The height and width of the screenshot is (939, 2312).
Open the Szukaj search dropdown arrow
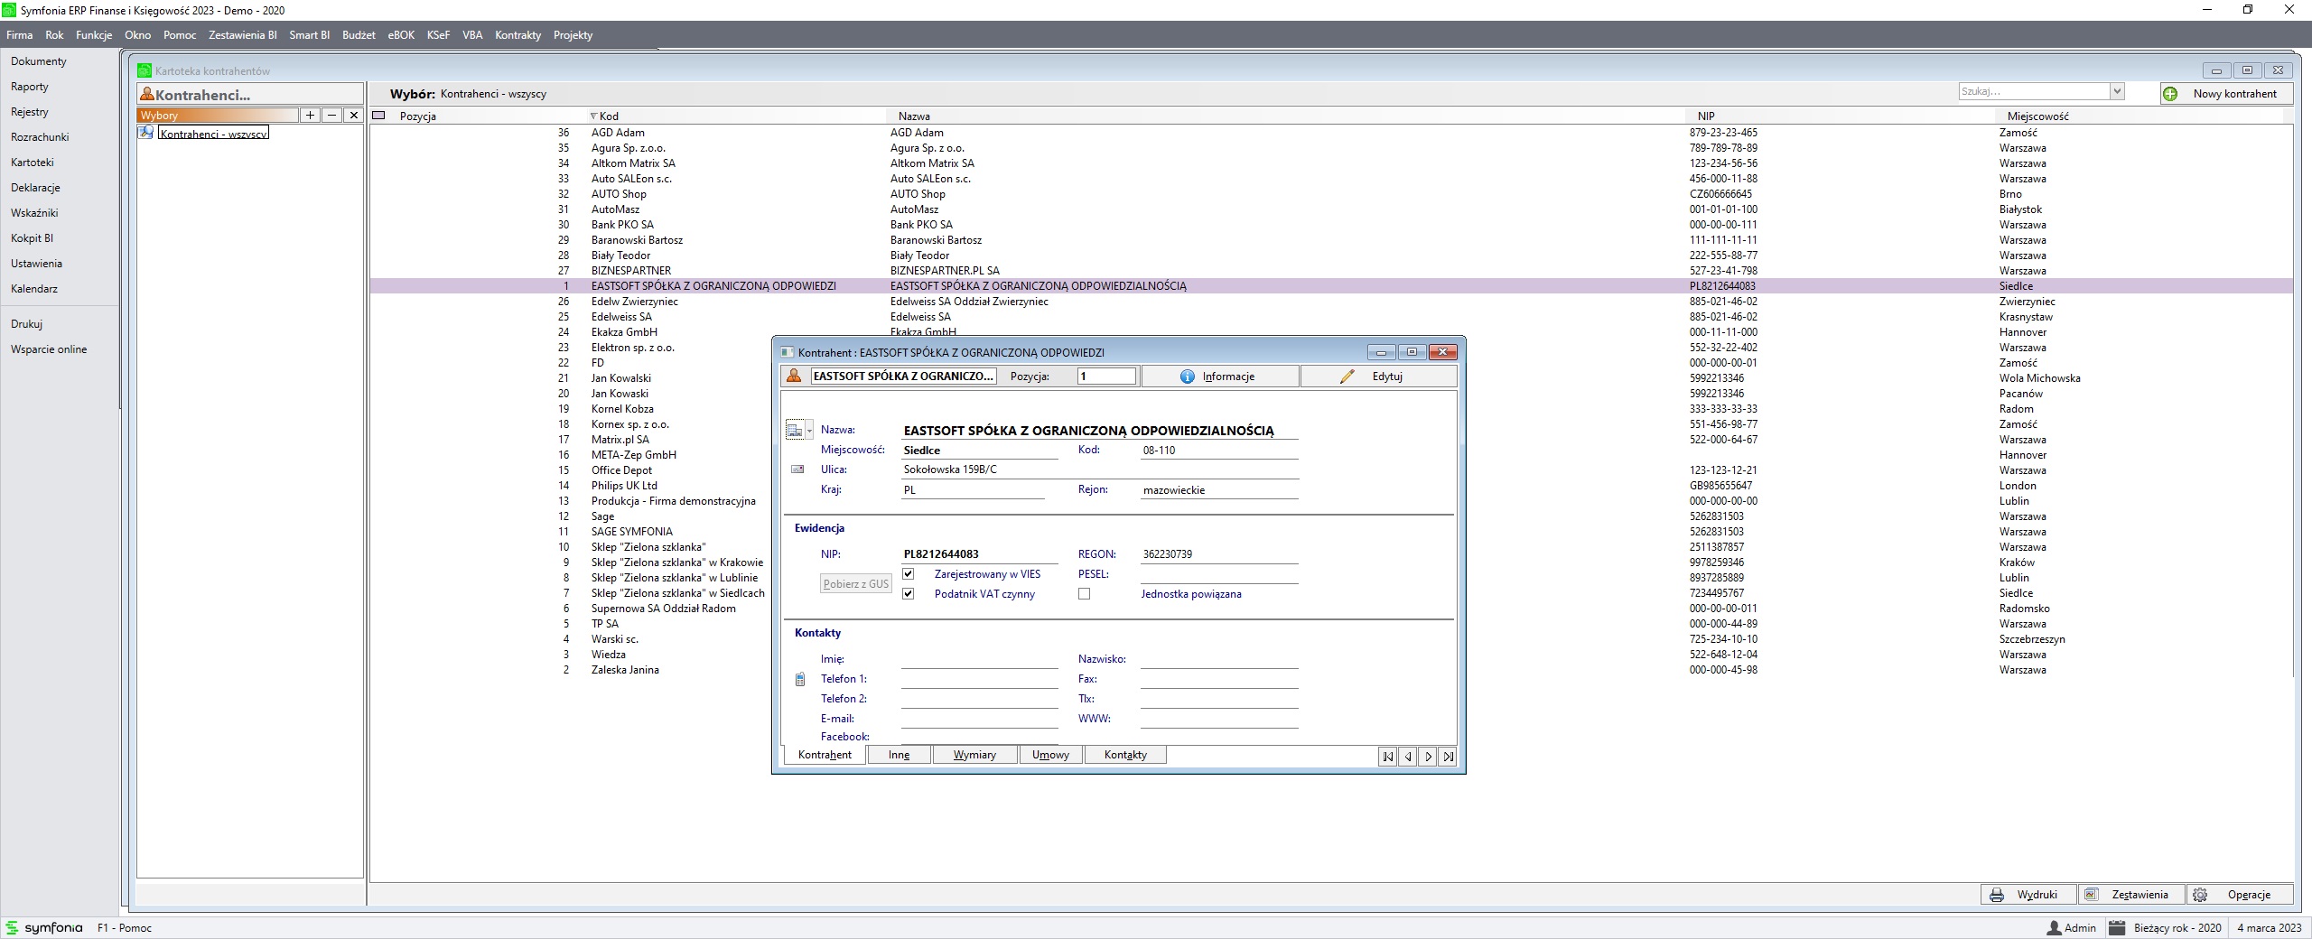coord(2116,91)
